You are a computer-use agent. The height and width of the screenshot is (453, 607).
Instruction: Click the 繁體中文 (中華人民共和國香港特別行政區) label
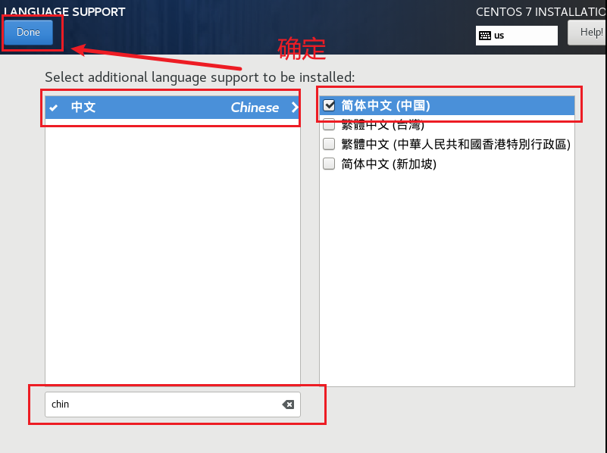[x=456, y=144]
